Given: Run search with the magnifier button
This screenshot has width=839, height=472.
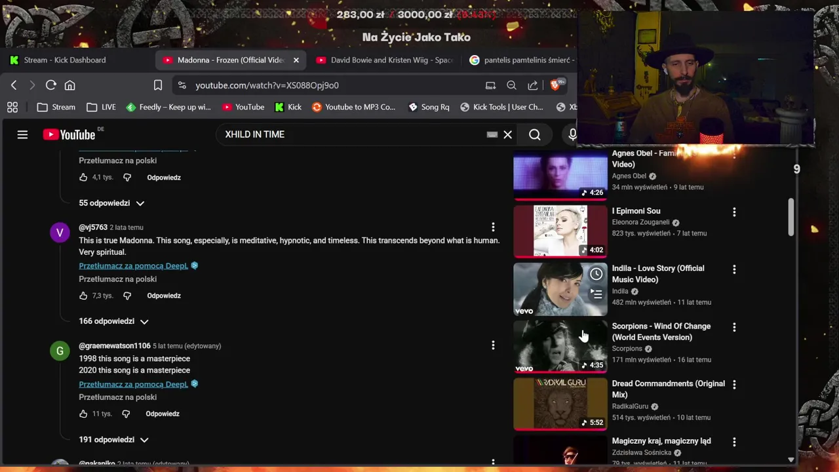Looking at the screenshot, I should click(x=535, y=134).
